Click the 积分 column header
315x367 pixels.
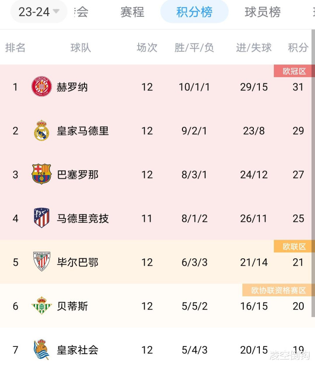pyautogui.click(x=298, y=47)
